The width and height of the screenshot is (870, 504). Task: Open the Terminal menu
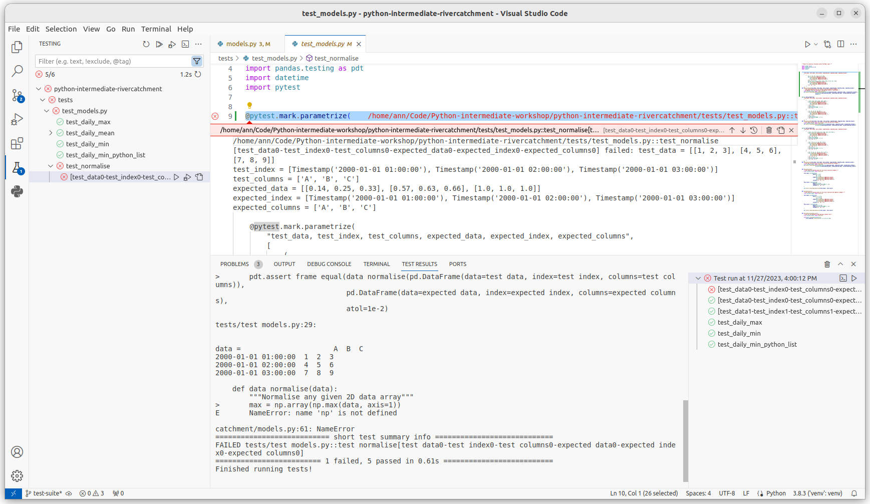pos(156,29)
